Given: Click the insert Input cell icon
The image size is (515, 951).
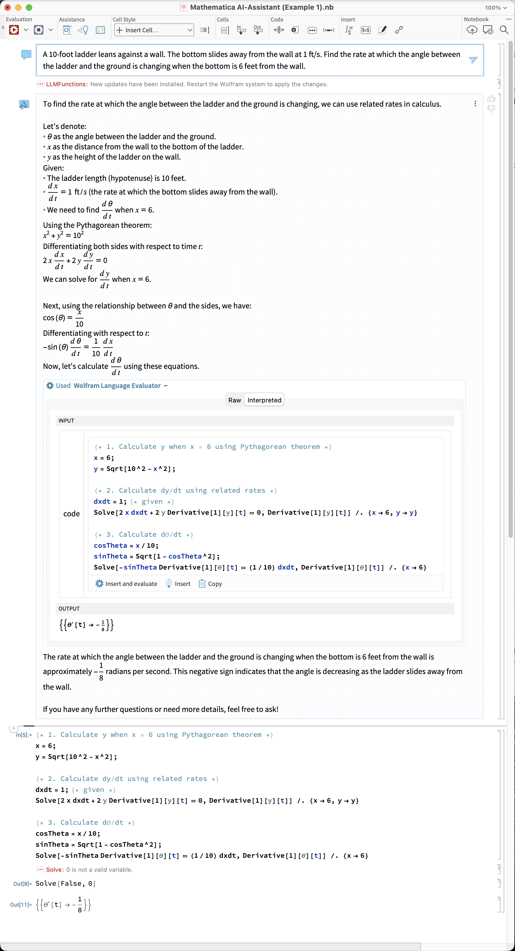Looking at the screenshot, I should point(241,30).
